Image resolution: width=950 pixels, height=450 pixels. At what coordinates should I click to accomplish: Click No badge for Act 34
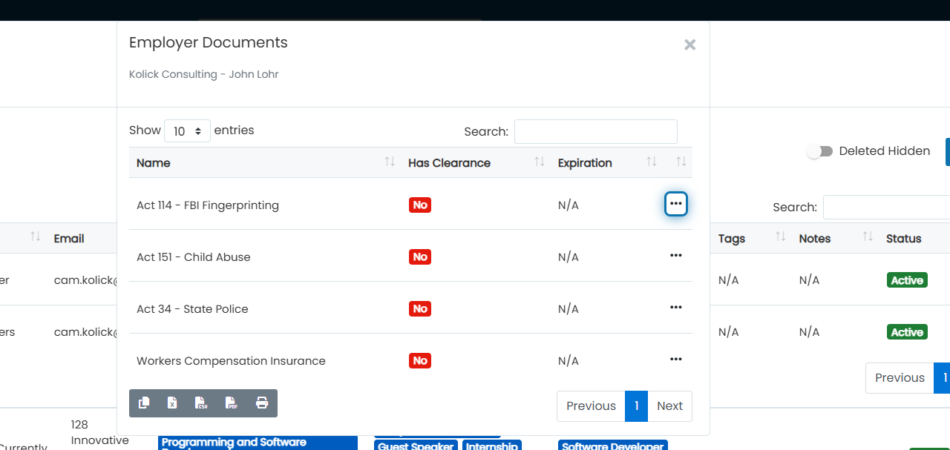[420, 308]
